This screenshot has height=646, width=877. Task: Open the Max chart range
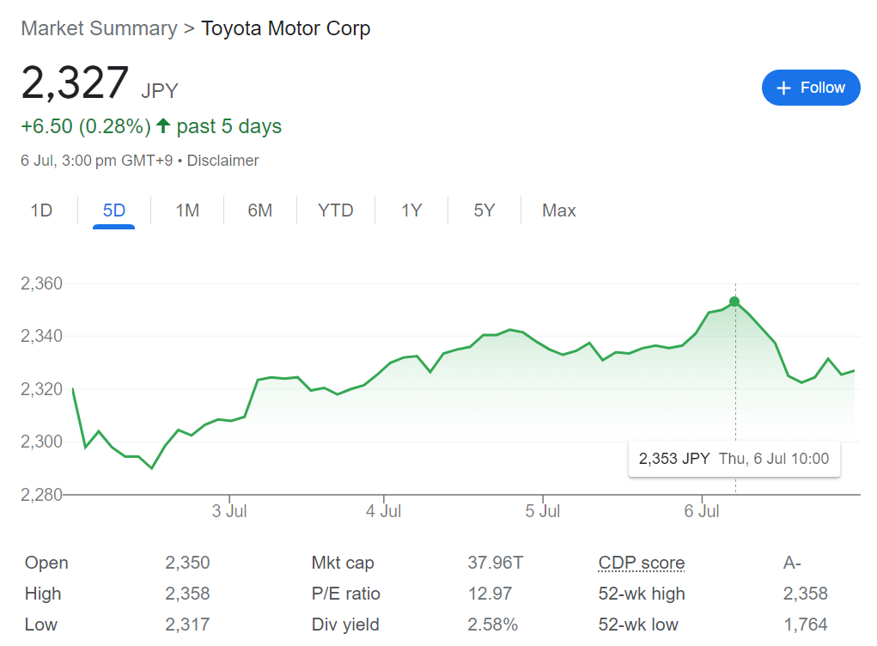[559, 210]
